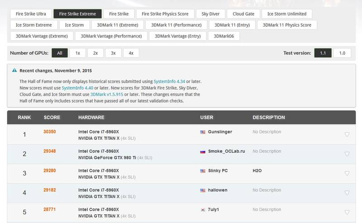Select 3DMark 11 (Performance) tab
Image resolution: width=362 pixels, height=223 pixels.
point(176,25)
